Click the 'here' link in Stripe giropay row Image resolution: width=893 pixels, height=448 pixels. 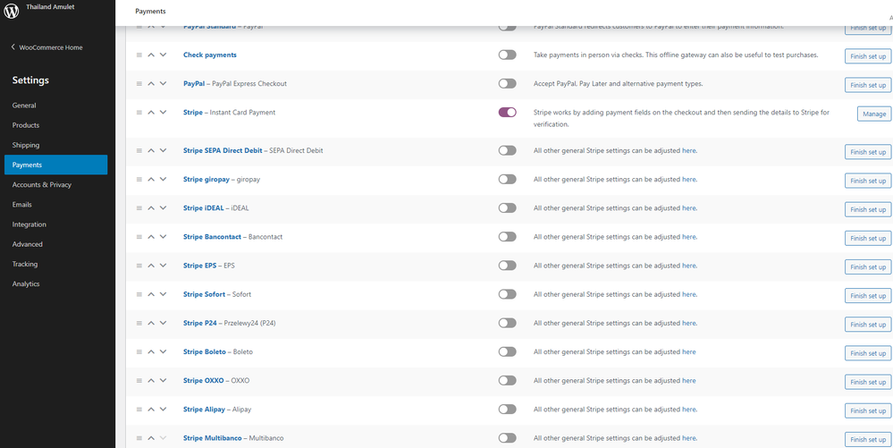tap(688, 179)
